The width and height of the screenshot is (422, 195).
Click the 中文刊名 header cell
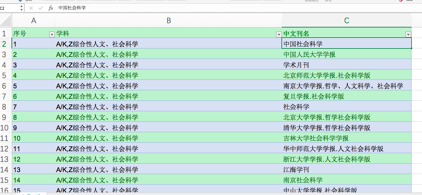(x=346, y=33)
